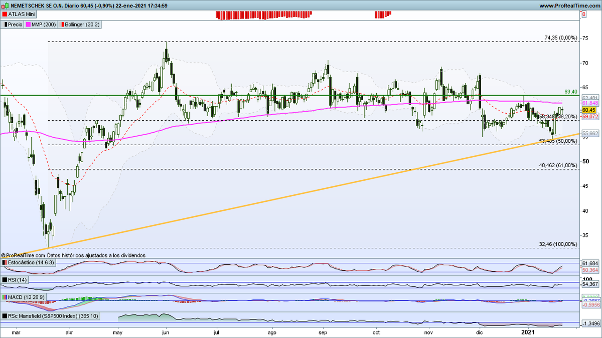The image size is (602, 338).
Task: Click the ATLAS Mini 0 value tag
Action: point(584,15)
